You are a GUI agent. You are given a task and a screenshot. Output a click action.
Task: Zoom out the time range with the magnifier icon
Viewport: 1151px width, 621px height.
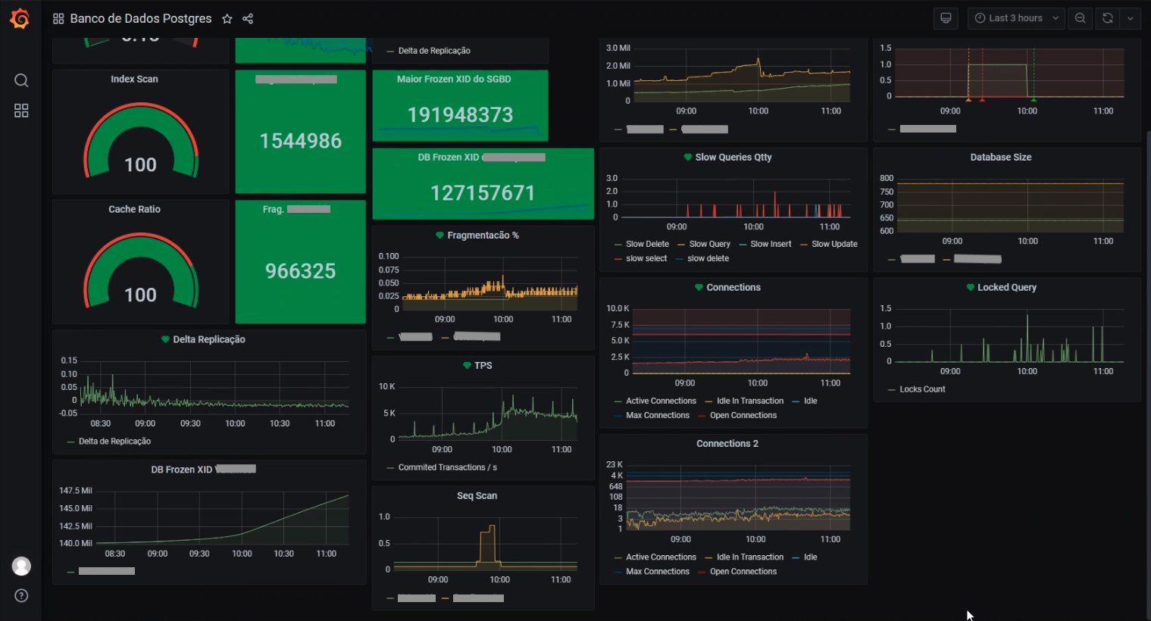[x=1079, y=17]
